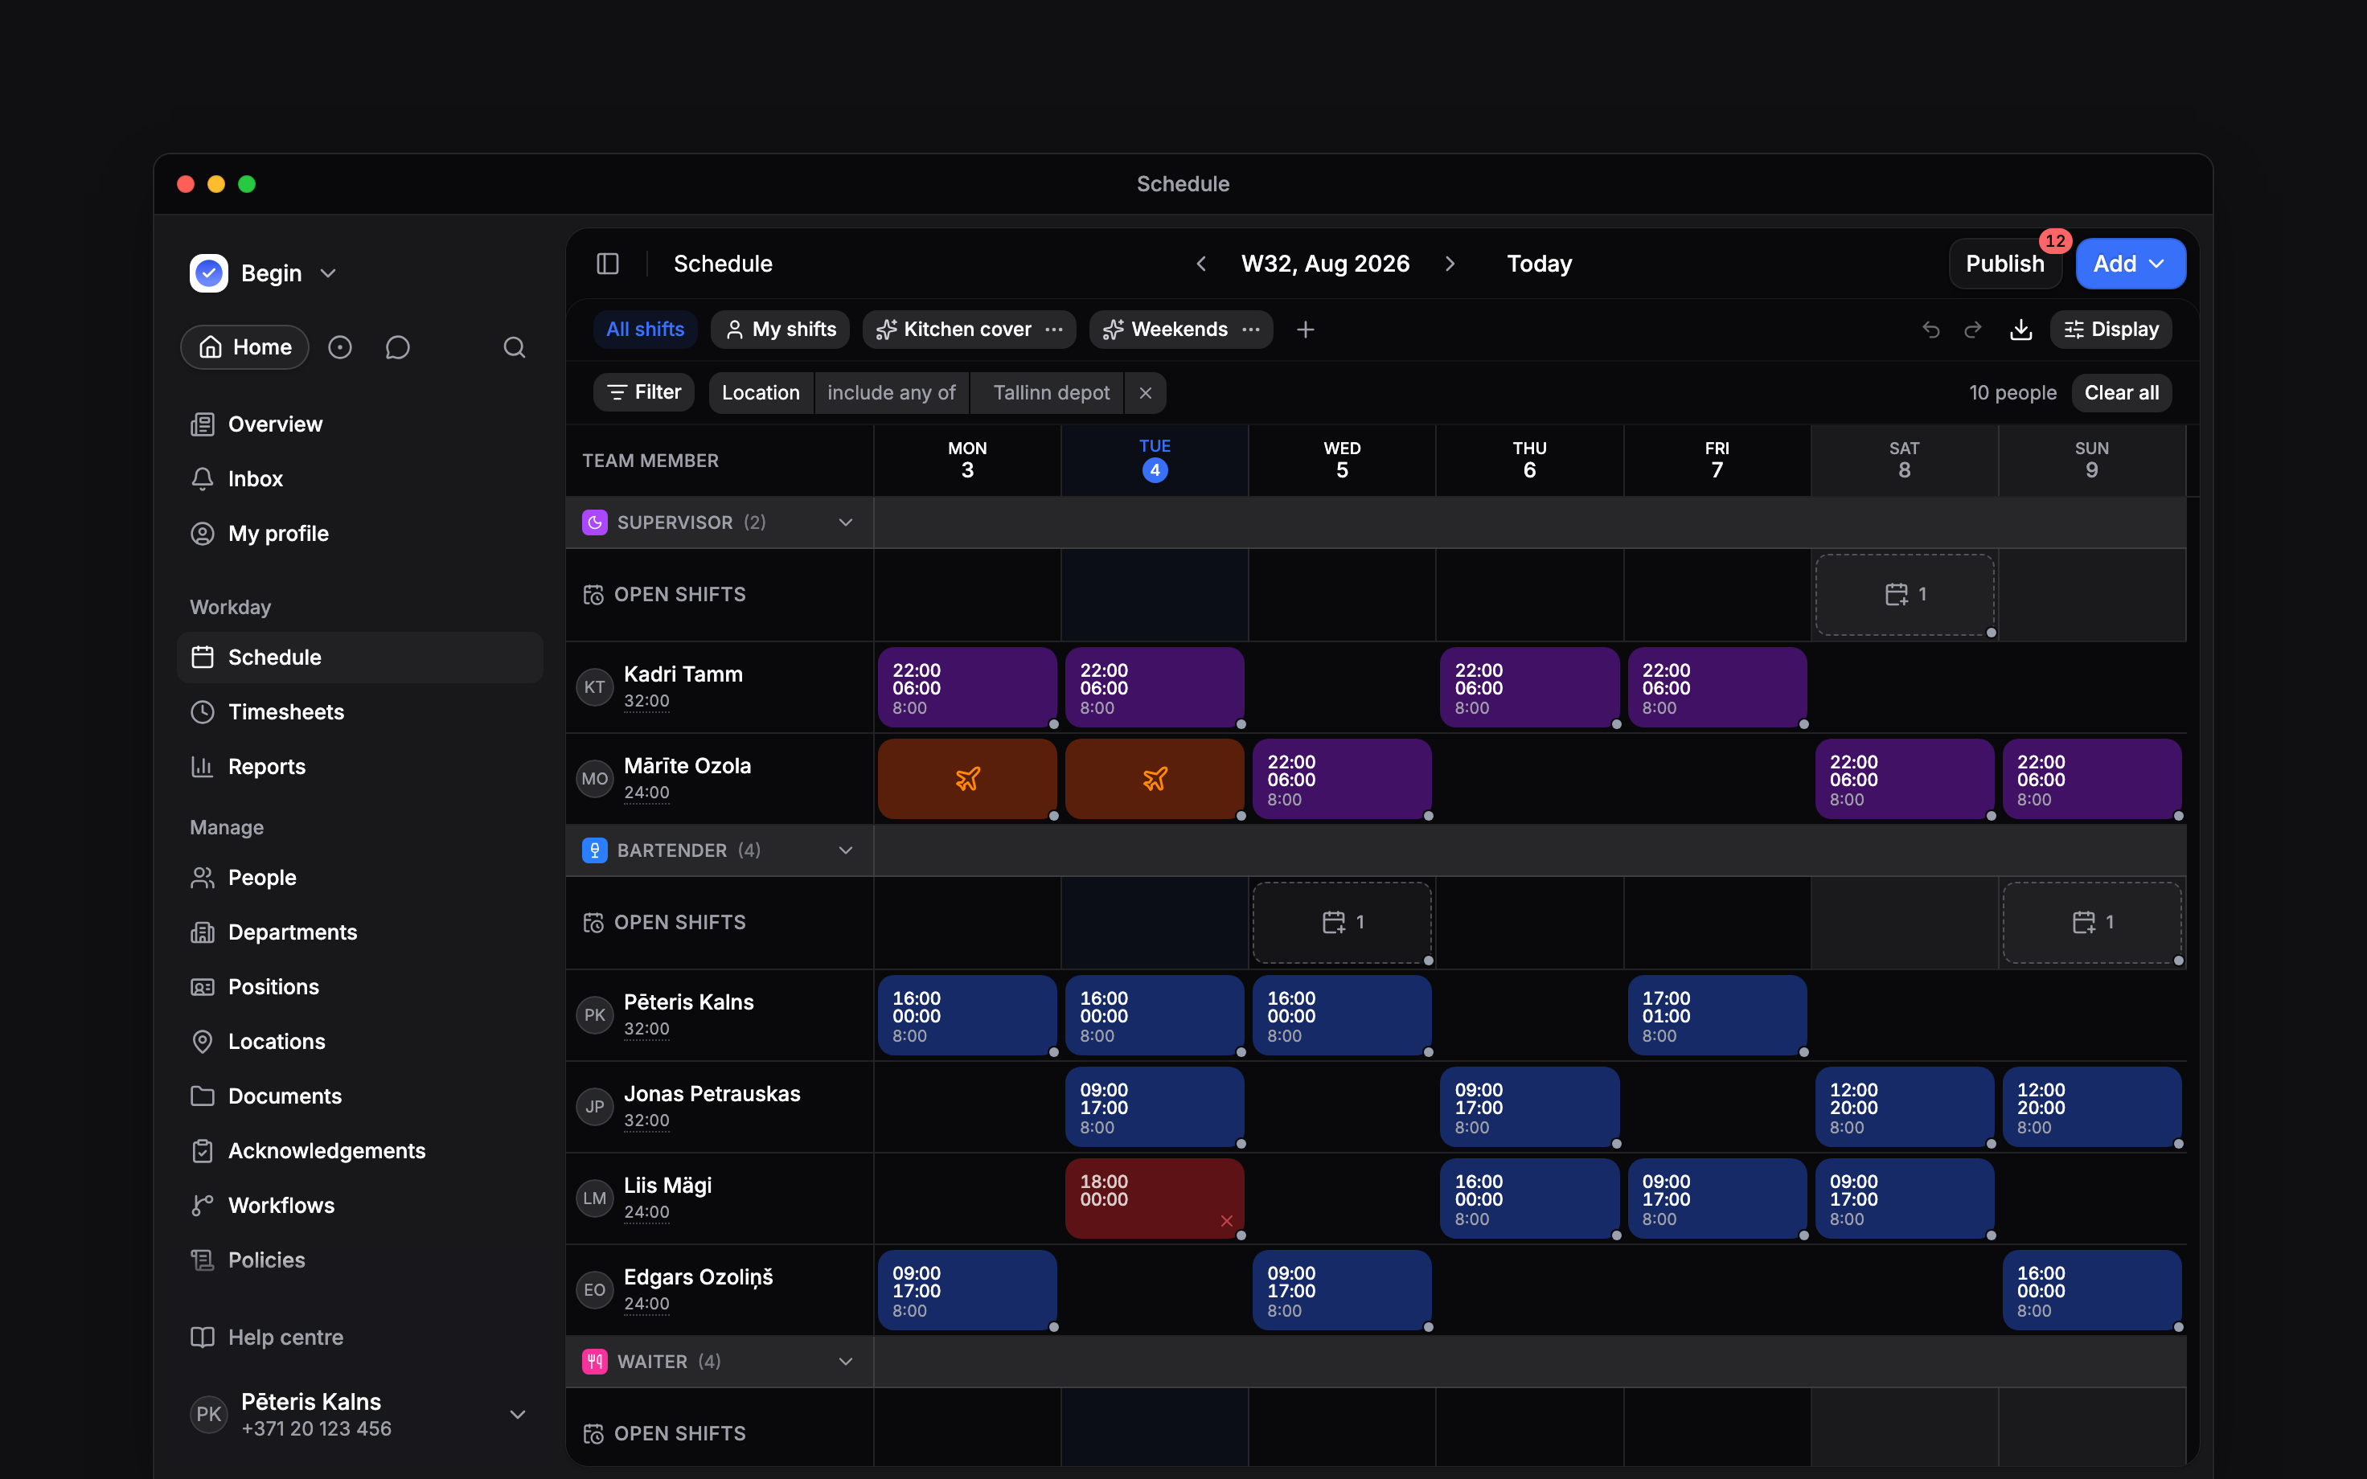Screen dimensions: 2367x1479
Task: Delete Liis Mägi's red shift X
Action: click(x=1227, y=1221)
